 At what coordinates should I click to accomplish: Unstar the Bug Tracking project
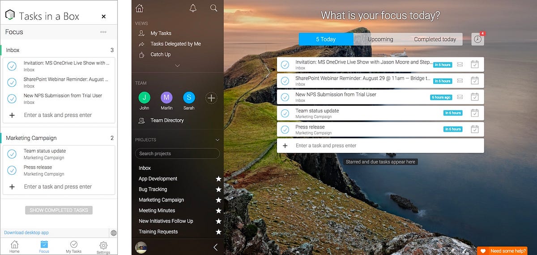[x=218, y=189]
